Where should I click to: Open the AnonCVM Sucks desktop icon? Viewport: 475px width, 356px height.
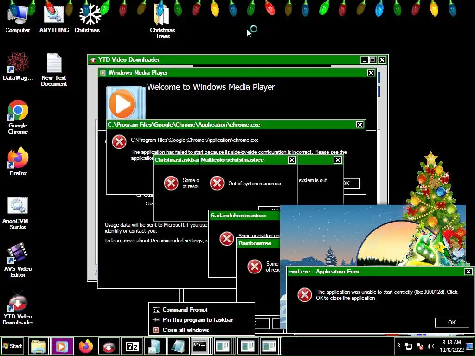(18, 213)
